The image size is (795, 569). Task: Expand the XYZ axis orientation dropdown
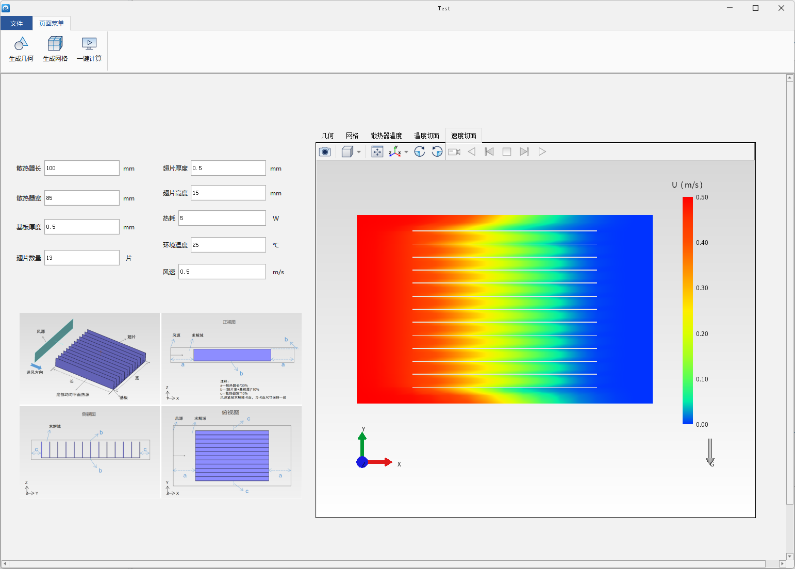click(406, 152)
